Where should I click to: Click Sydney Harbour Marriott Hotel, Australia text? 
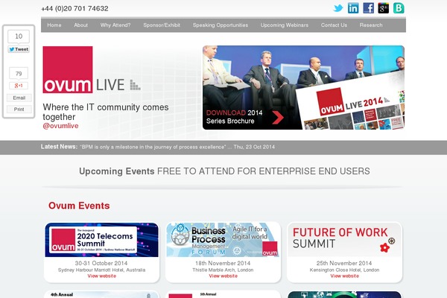click(x=102, y=270)
